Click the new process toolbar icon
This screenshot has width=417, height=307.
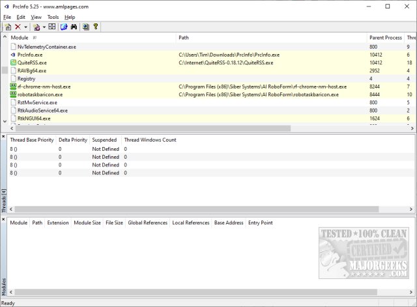point(8,27)
